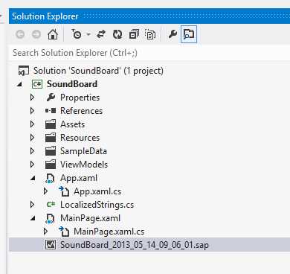Click the Pending Changes Filter clock icon
Image resolution: width=290 pixels, height=274 pixels.
click(77, 34)
